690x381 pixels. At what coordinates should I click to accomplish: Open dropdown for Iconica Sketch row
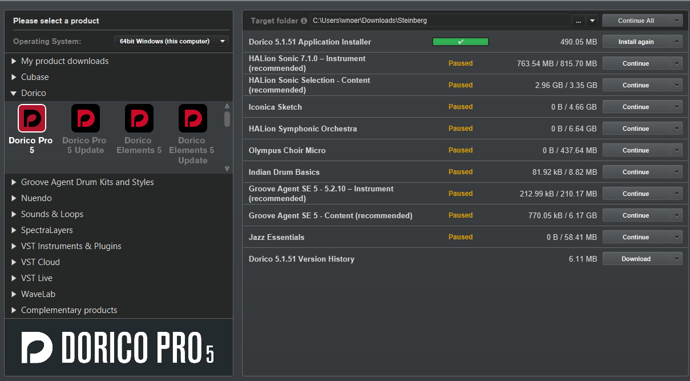pyautogui.click(x=676, y=107)
